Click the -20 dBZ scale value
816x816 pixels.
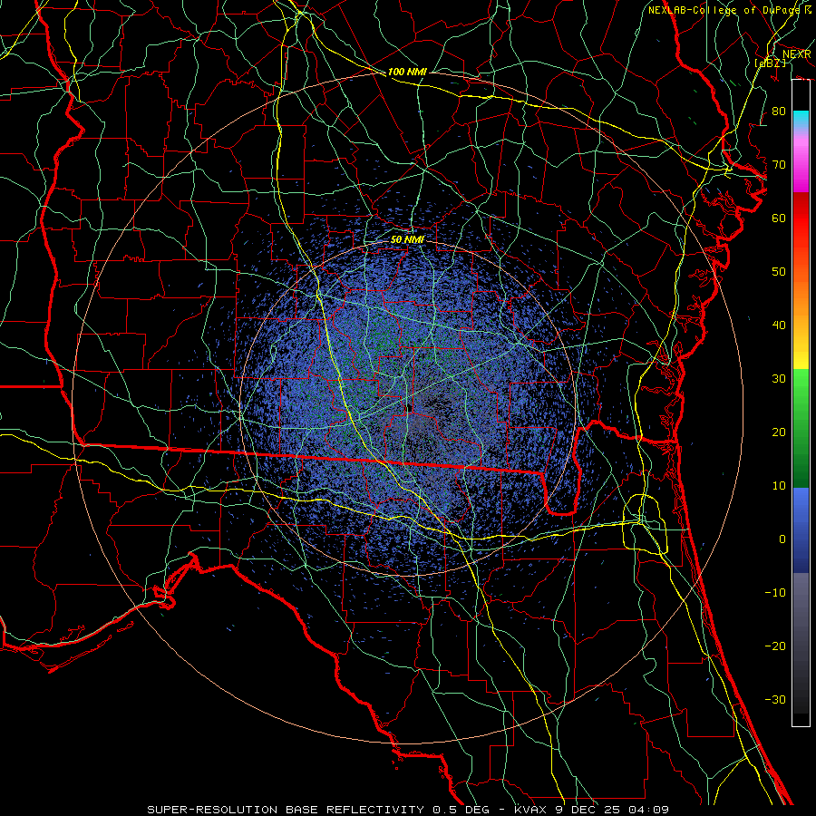coord(775,646)
